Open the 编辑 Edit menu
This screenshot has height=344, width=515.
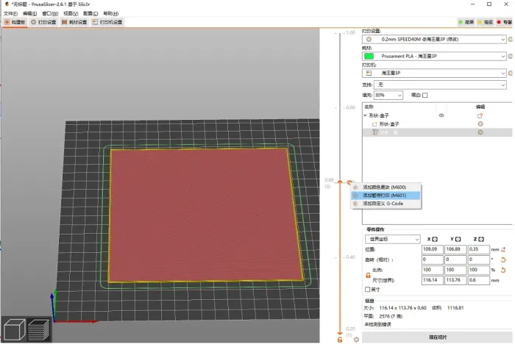tap(30, 13)
